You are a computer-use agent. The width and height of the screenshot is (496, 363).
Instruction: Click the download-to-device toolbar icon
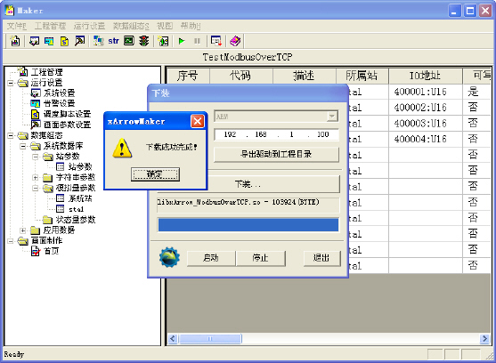click(x=216, y=41)
